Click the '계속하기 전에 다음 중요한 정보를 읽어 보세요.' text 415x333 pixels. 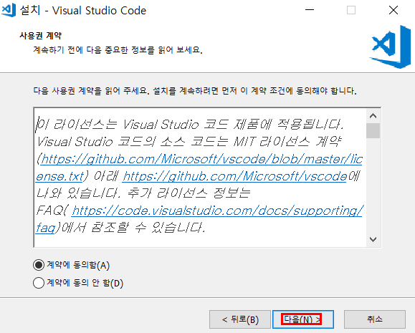click(118, 49)
